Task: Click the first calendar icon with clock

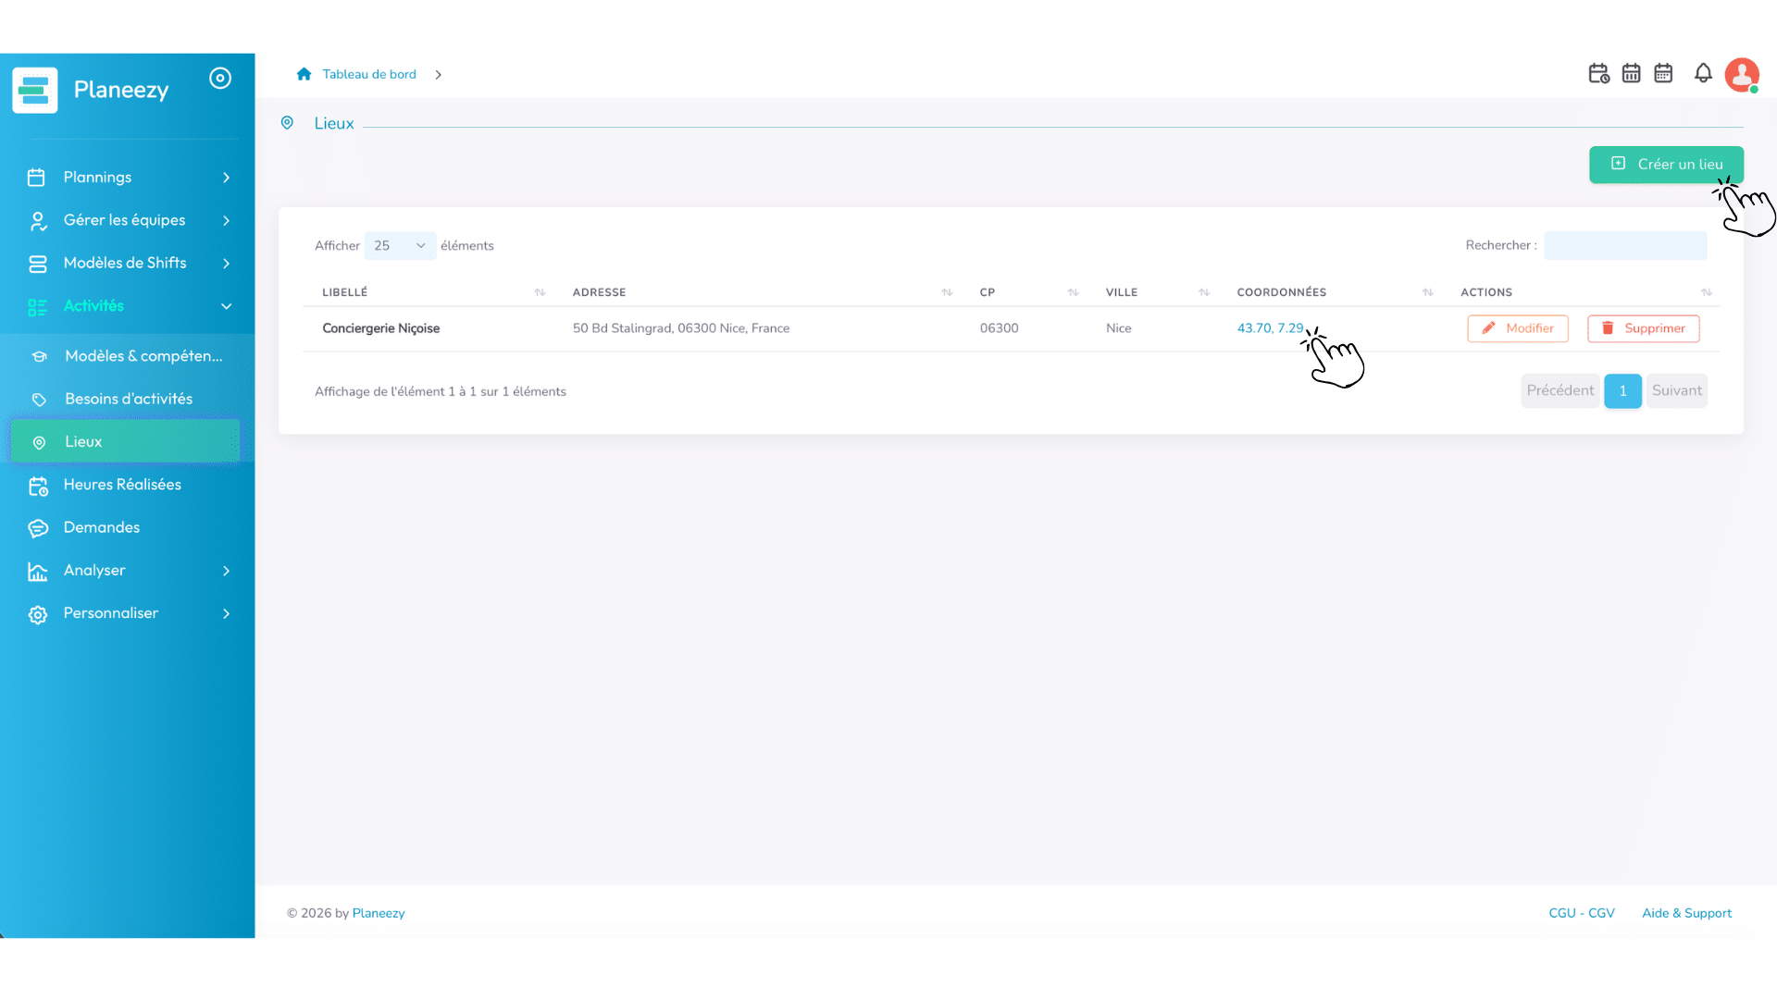Action: [1598, 73]
